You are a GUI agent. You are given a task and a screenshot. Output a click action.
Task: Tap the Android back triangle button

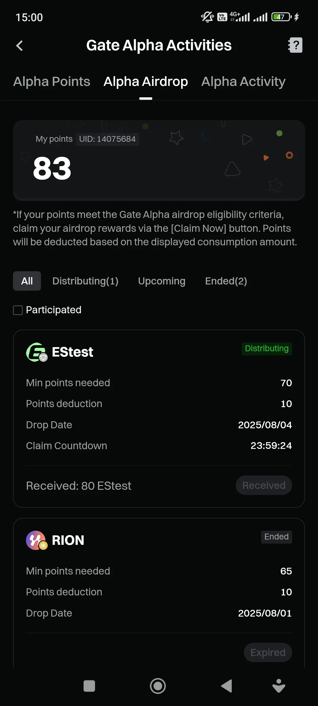coord(226,686)
